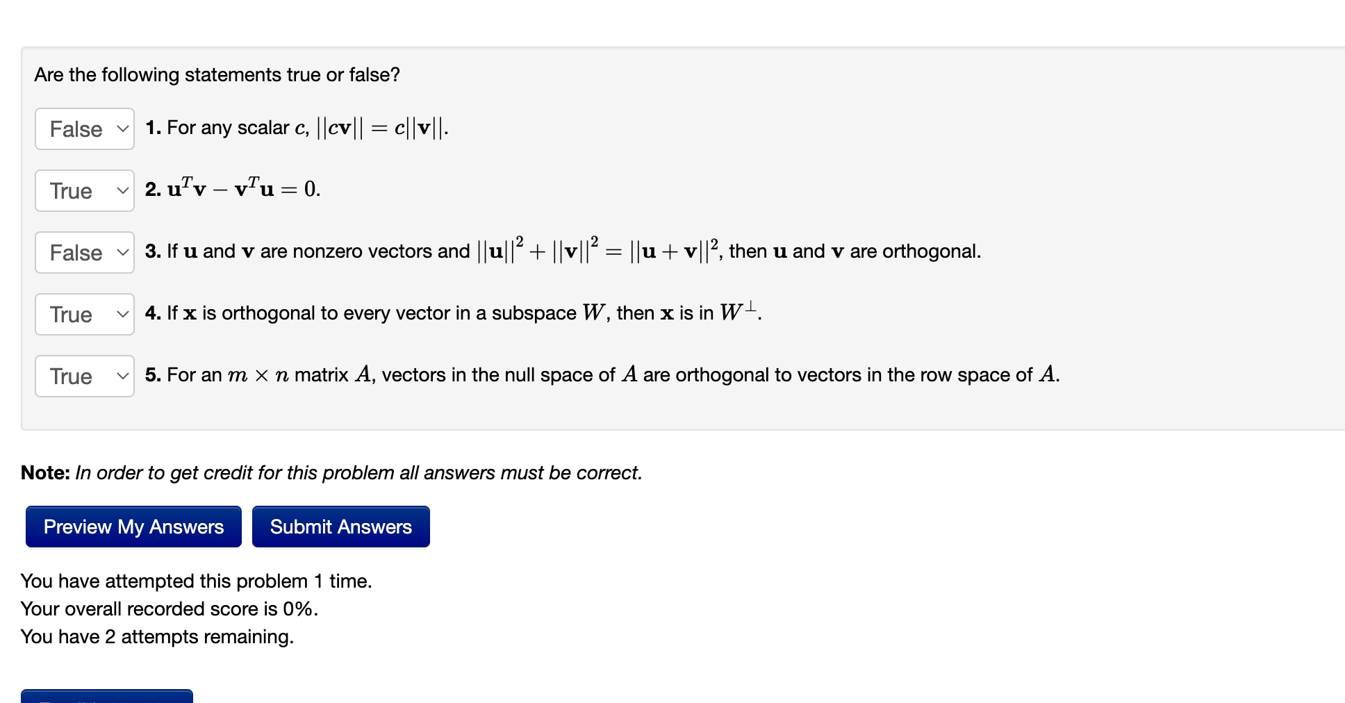Click the Preview My Answers button
This screenshot has height=703, width=1345.
pyautogui.click(x=133, y=527)
